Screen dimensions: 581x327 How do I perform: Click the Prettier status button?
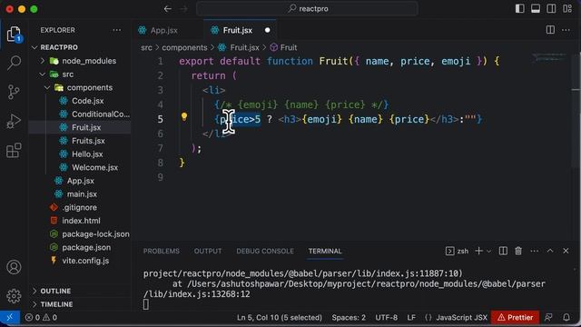[x=515, y=317]
